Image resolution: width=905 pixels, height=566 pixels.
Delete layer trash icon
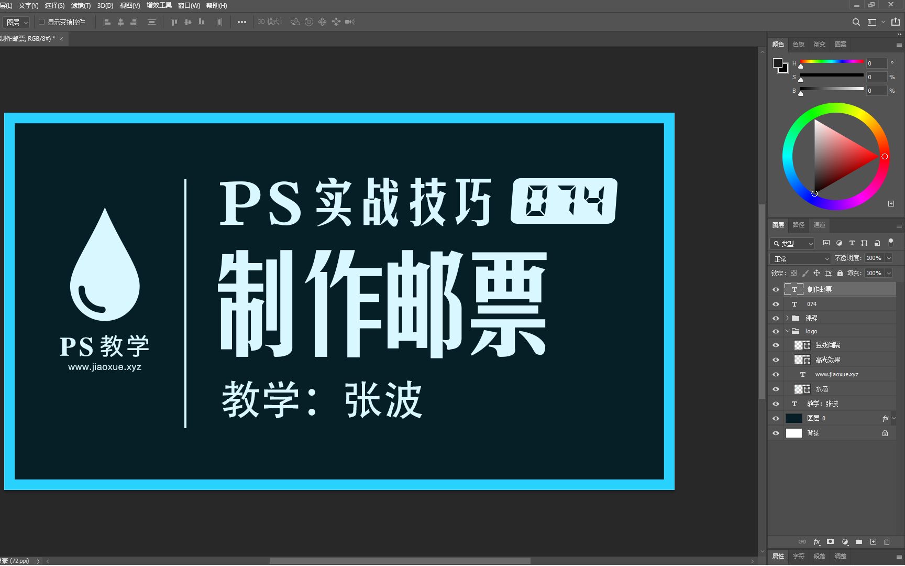point(887,542)
